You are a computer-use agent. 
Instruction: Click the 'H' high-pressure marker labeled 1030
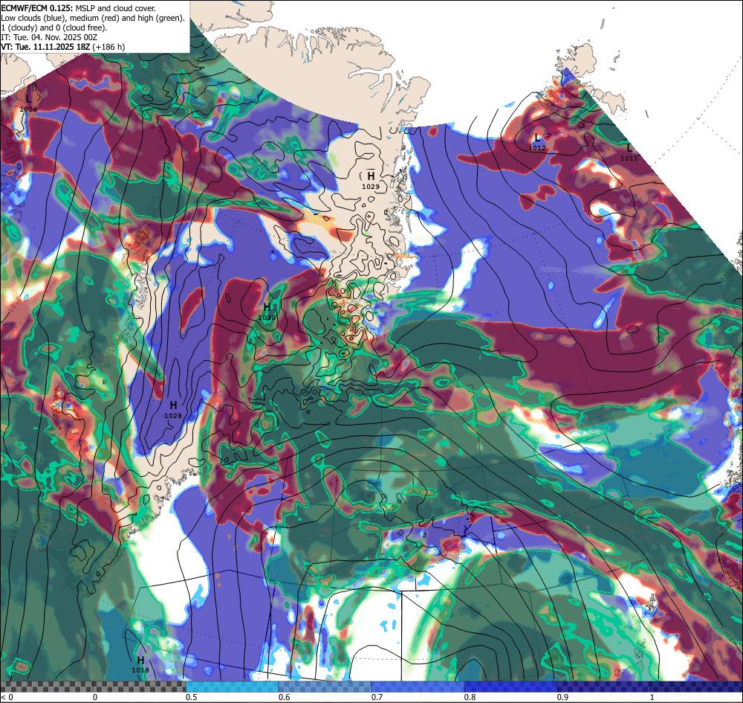pos(267,307)
